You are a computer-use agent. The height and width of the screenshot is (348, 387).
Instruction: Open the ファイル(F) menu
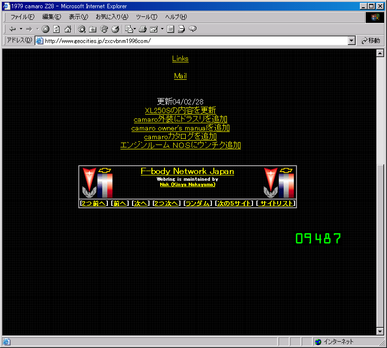point(22,17)
